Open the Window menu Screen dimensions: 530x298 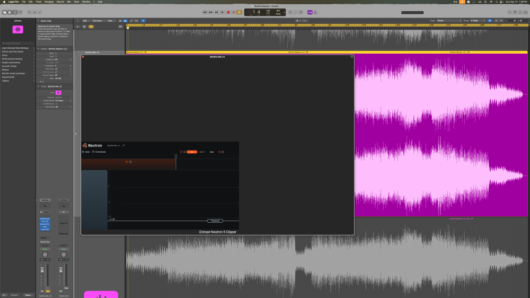[x=86, y=2]
